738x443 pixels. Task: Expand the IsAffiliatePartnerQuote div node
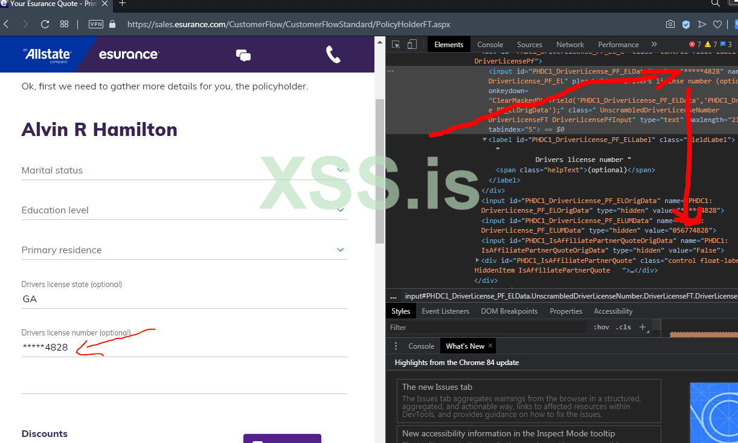pyautogui.click(x=478, y=260)
